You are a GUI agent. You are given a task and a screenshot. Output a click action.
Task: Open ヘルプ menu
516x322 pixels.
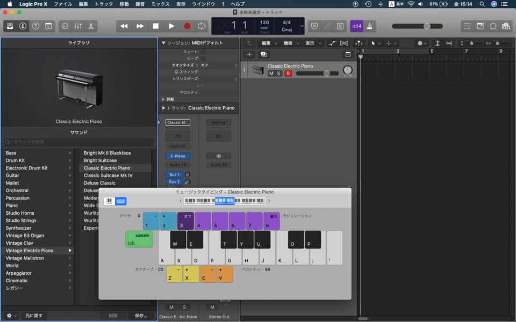coord(237,4)
